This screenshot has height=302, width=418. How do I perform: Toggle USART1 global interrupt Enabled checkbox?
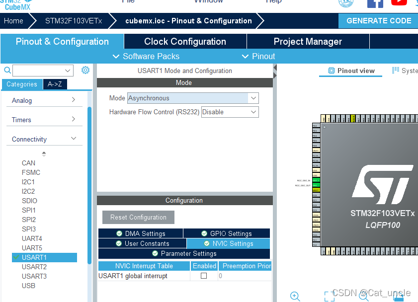coord(204,276)
